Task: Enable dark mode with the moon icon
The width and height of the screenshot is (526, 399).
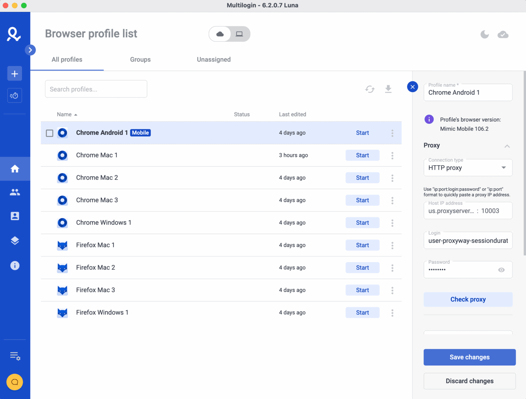Action: pyautogui.click(x=485, y=35)
